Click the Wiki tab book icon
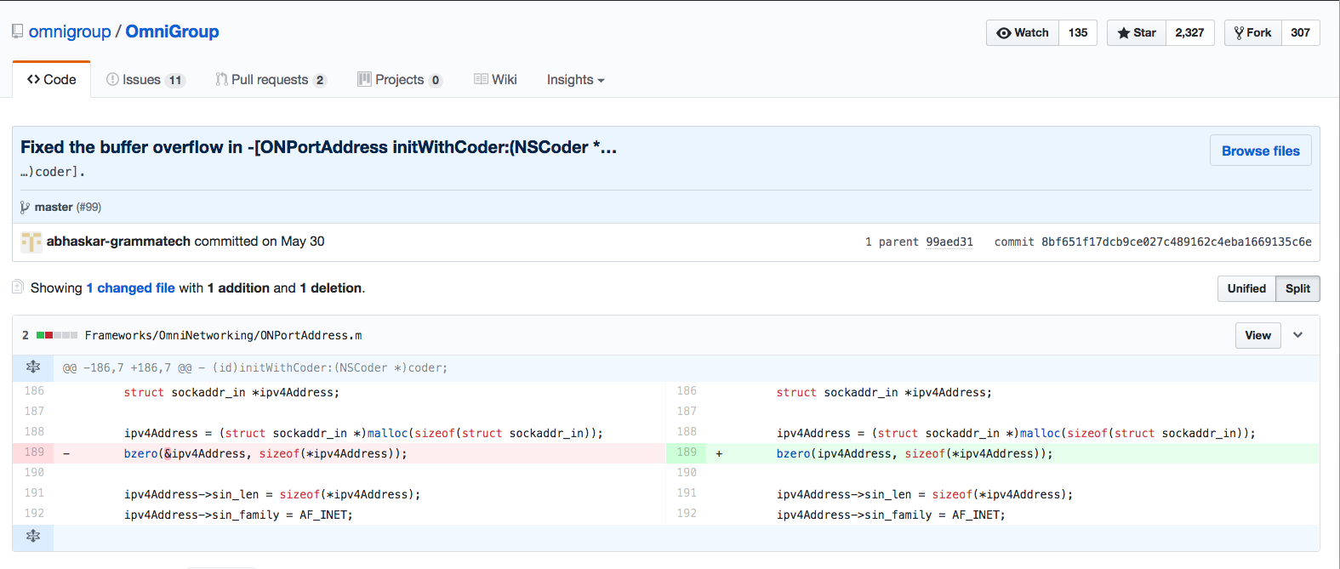This screenshot has height=569, width=1340. [481, 79]
